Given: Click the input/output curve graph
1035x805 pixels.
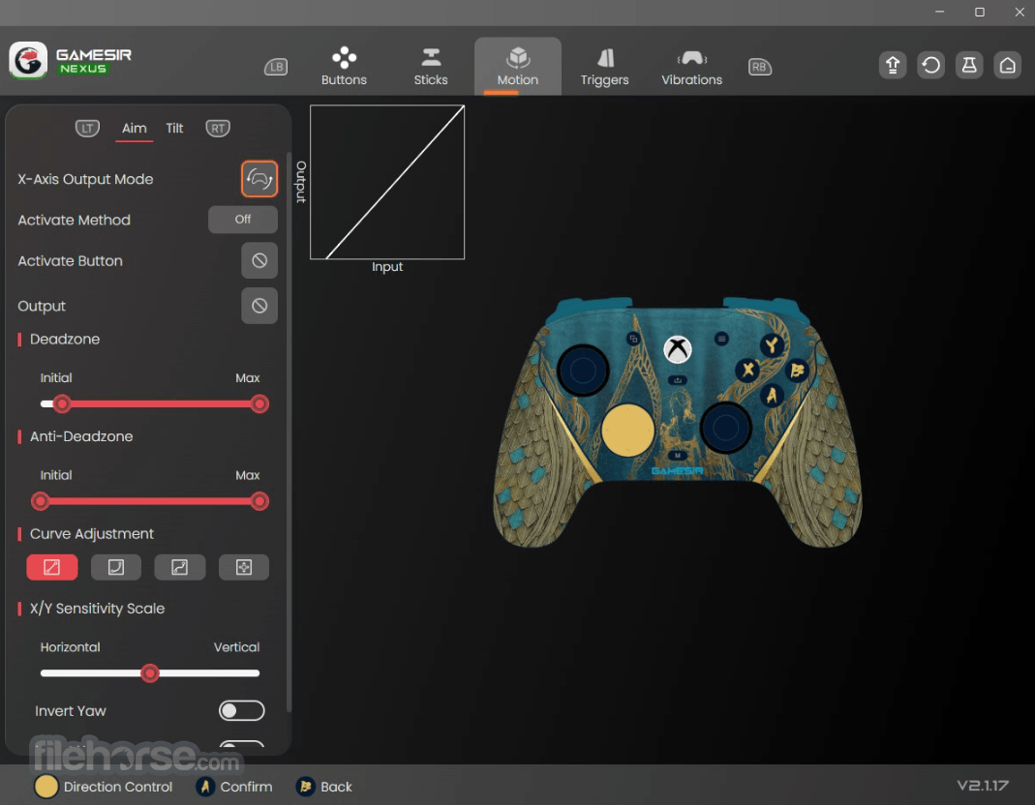Looking at the screenshot, I should click(x=387, y=182).
